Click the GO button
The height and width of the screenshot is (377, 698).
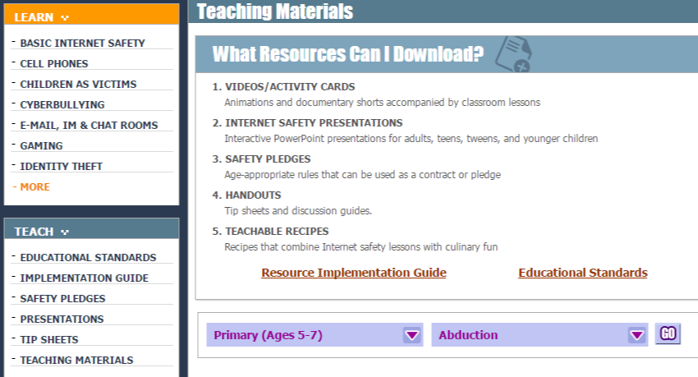click(x=668, y=333)
